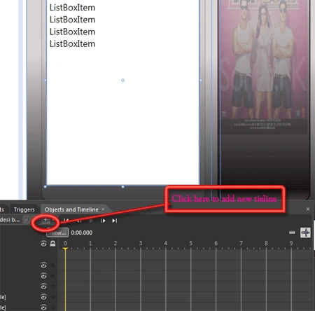Click the 1-second mark on the ruler
Image resolution: width=315 pixels, height=311 pixels.
coord(90,243)
